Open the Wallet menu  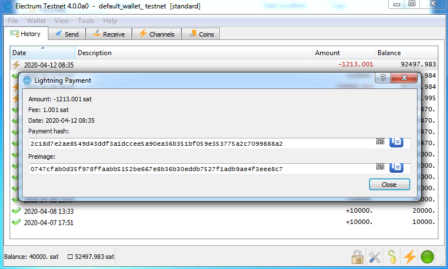[x=36, y=21]
